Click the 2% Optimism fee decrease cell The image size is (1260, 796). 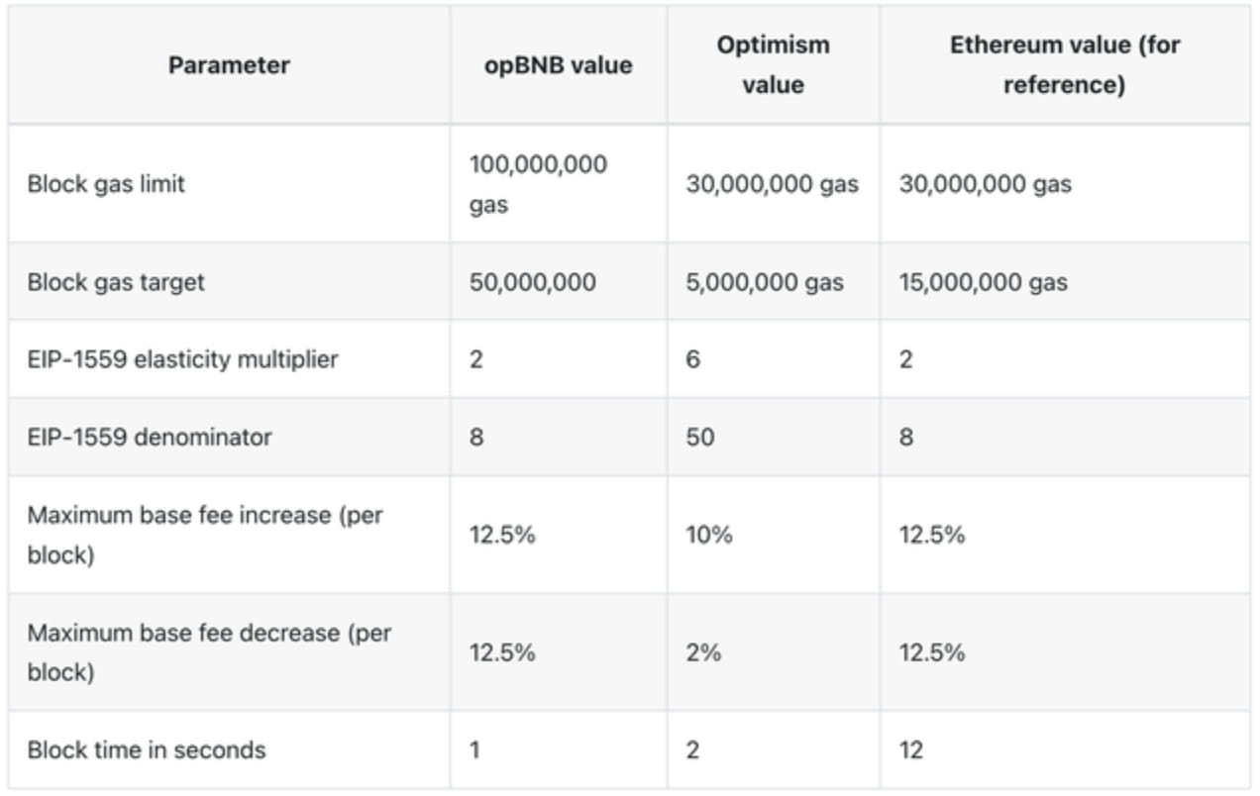pos(703,652)
